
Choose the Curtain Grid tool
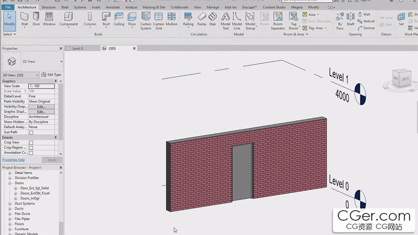pos(158,21)
